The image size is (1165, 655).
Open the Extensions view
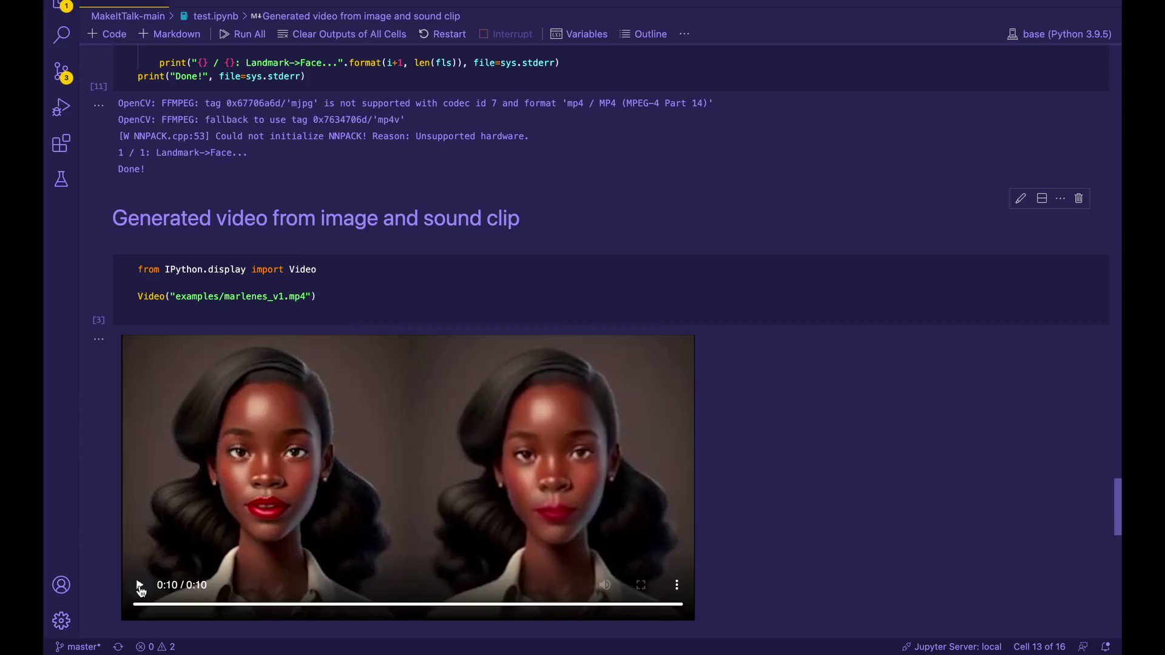pos(61,143)
